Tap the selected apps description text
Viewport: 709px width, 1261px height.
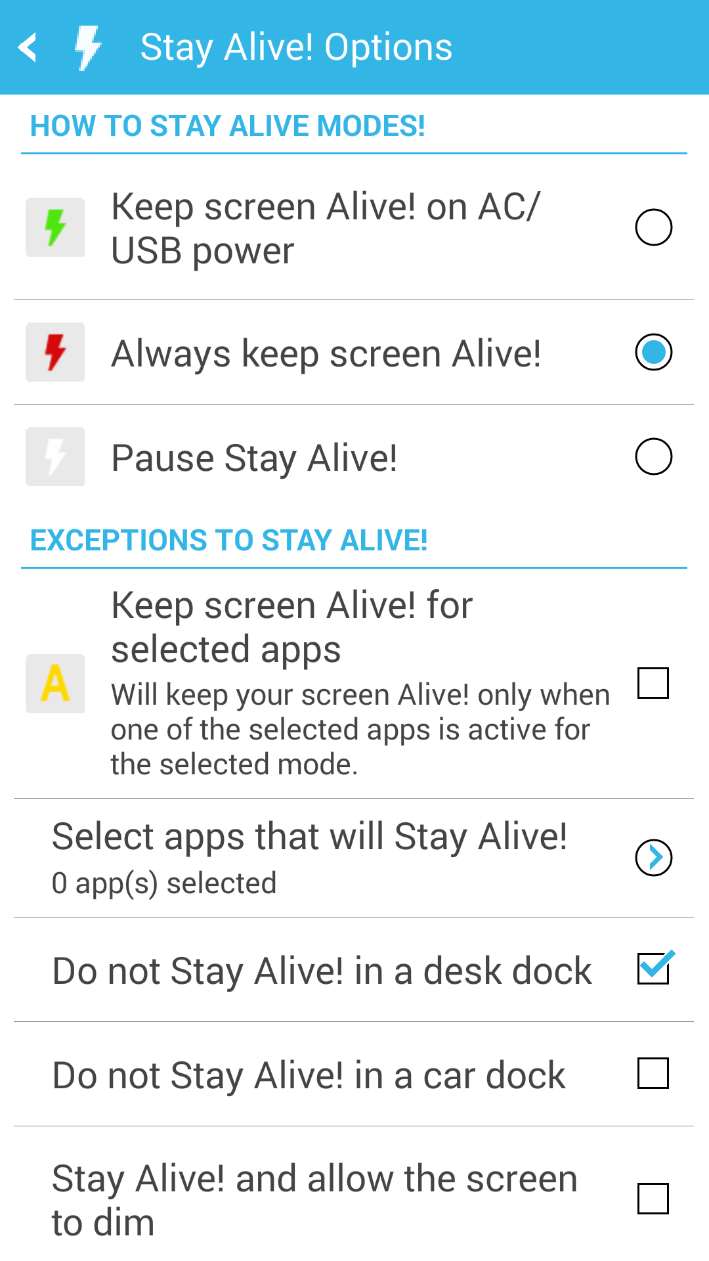(360, 730)
